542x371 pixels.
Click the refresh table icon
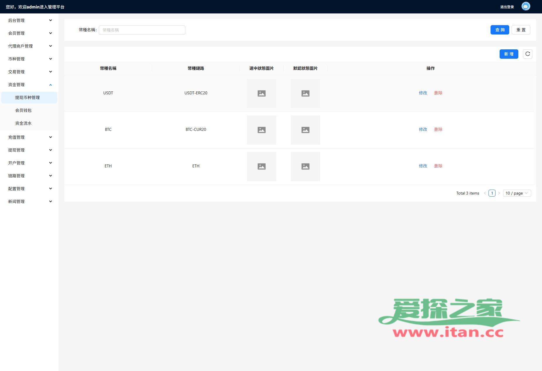527,54
